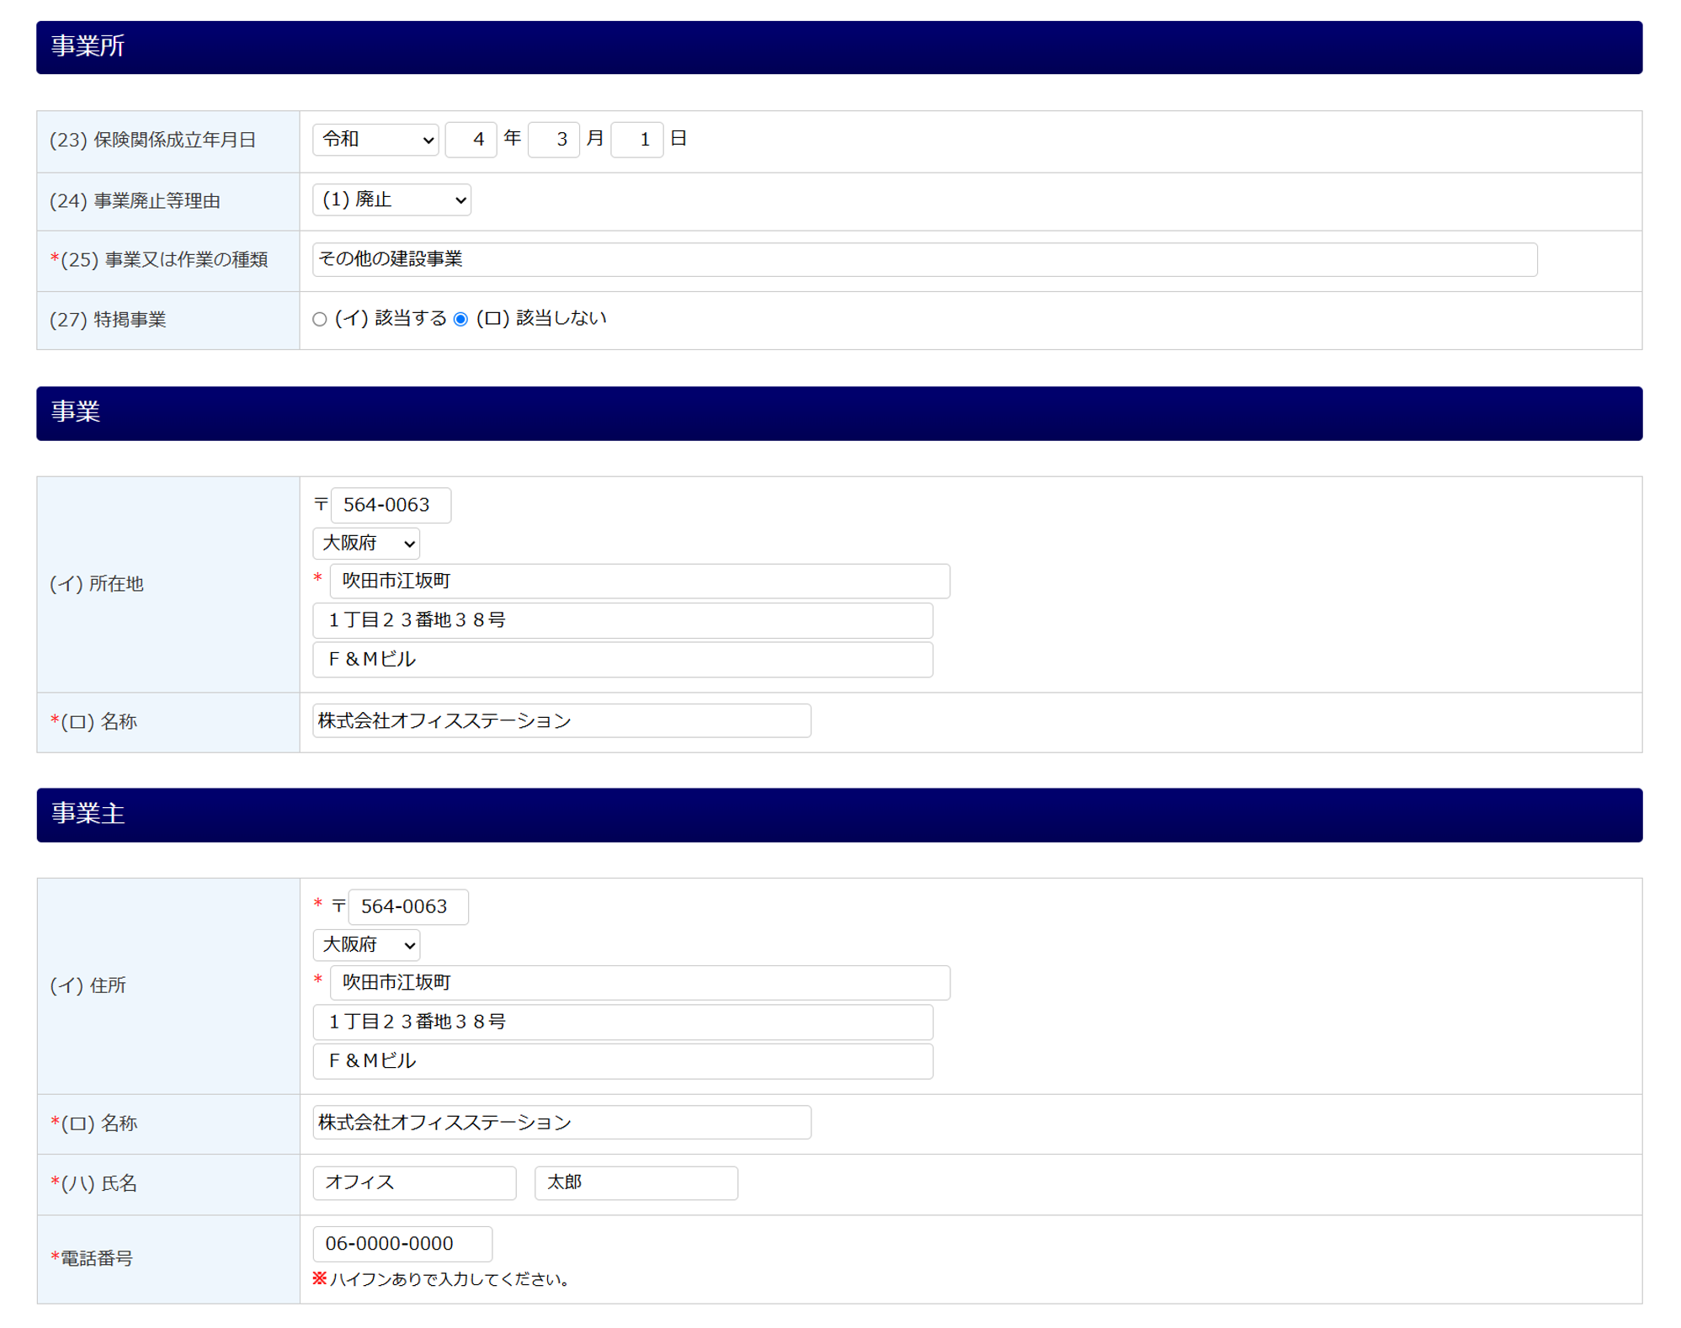The width and height of the screenshot is (1681, 1328).
Task: Click the given name field containing 太郎
Action: 636,1183
